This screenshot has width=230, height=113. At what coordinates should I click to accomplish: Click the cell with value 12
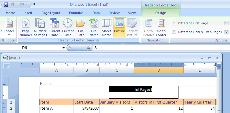point(159,108)
